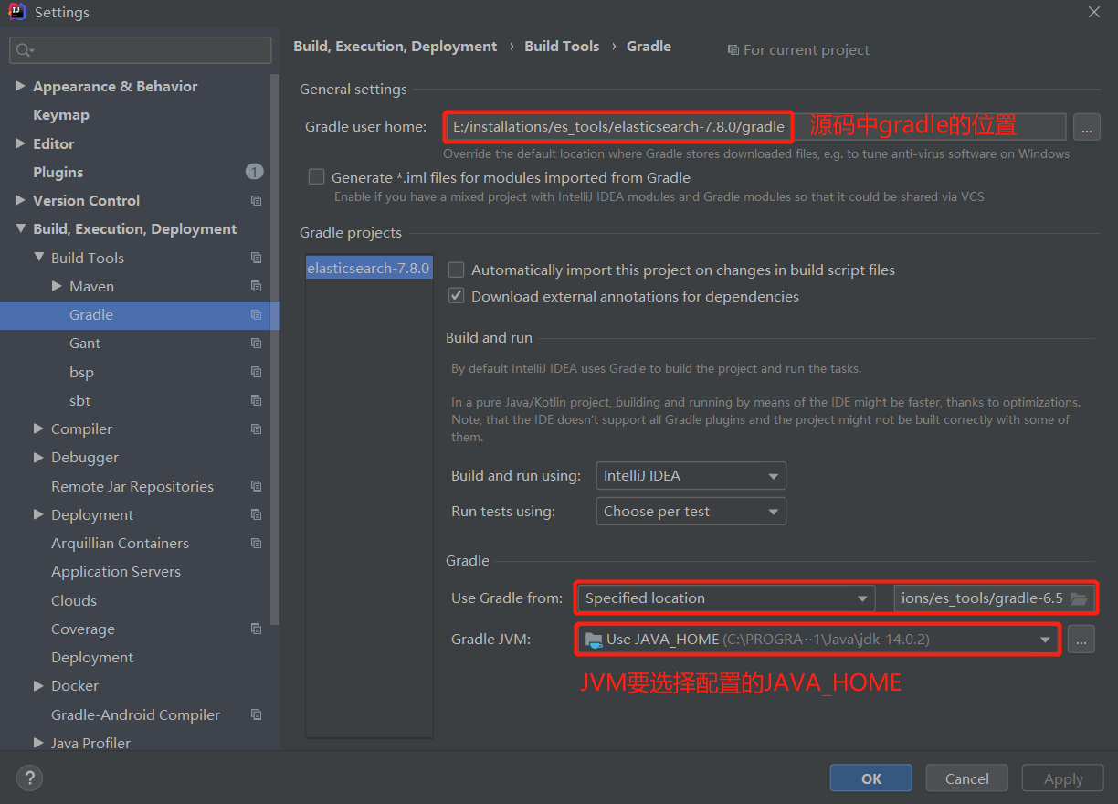The width and height of the screenshot is (1118, 804).
Task: Click the project-level icon beside Coverage
Action: coord(256,629)
